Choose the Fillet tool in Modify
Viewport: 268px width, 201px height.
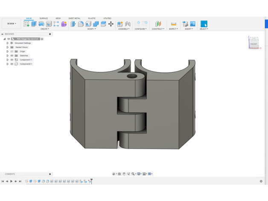[x=81, y=24]
